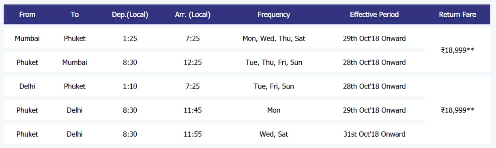Click the From column header

pos(27,15)
